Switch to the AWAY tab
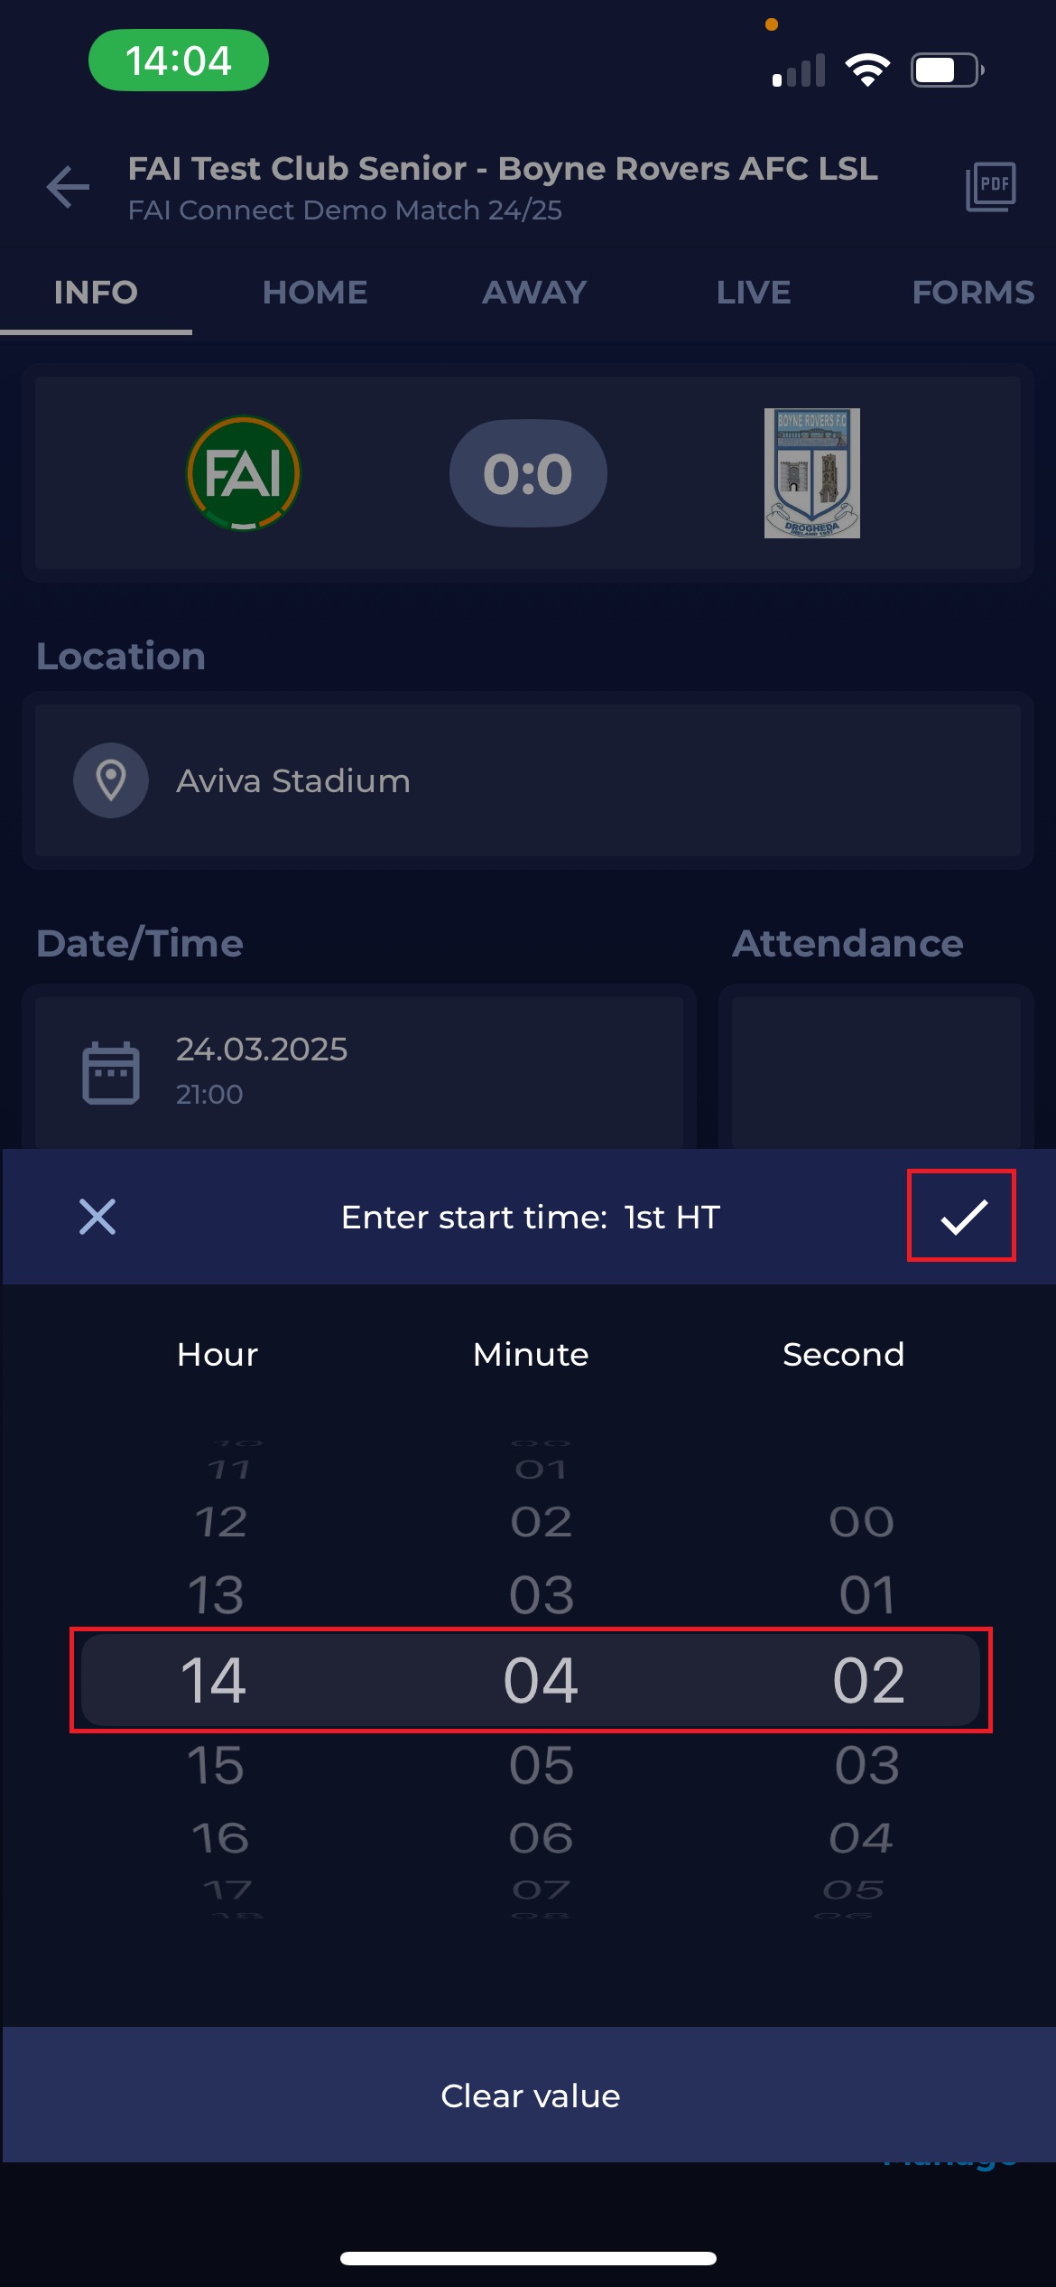The height and width of the screenshot is (2287, 1056). (x=534, y=293)
